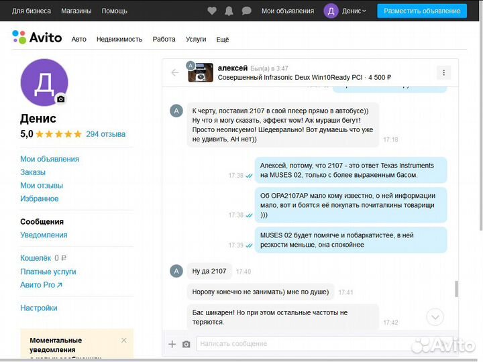The image size is (483, 362).
Task: Open the 294 отзыва reviews link
Action: 105,134
